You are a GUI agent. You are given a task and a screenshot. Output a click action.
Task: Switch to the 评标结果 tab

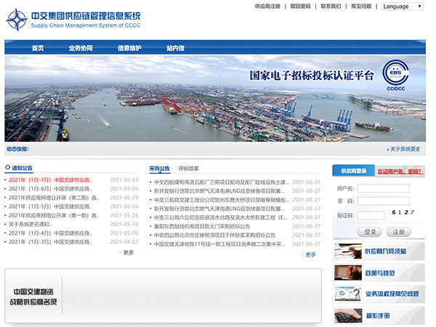(x=188, y=168)
